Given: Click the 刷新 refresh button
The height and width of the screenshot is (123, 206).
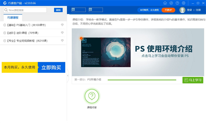Looking at the screenshot, I should point(58,10).
